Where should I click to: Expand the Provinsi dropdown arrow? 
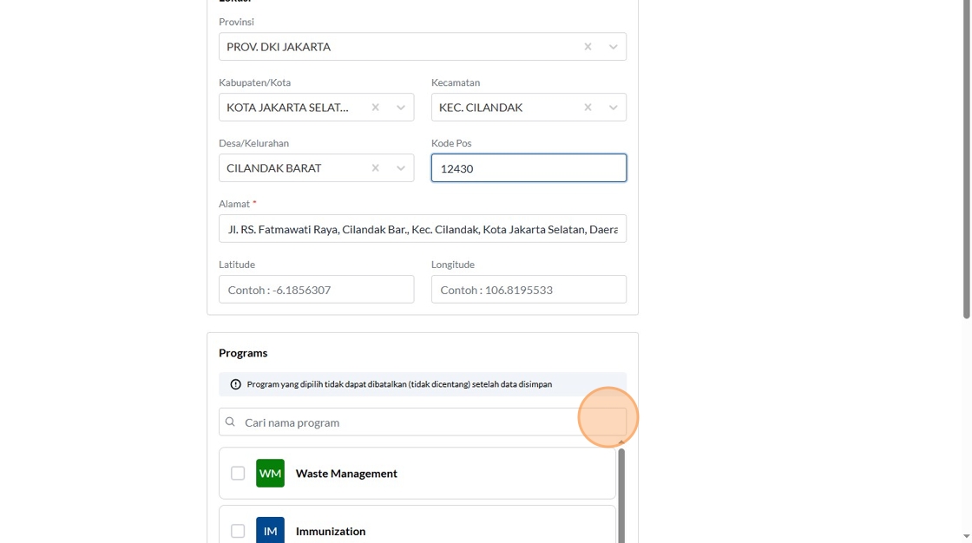pyautogui.click(x=613, y=47)
